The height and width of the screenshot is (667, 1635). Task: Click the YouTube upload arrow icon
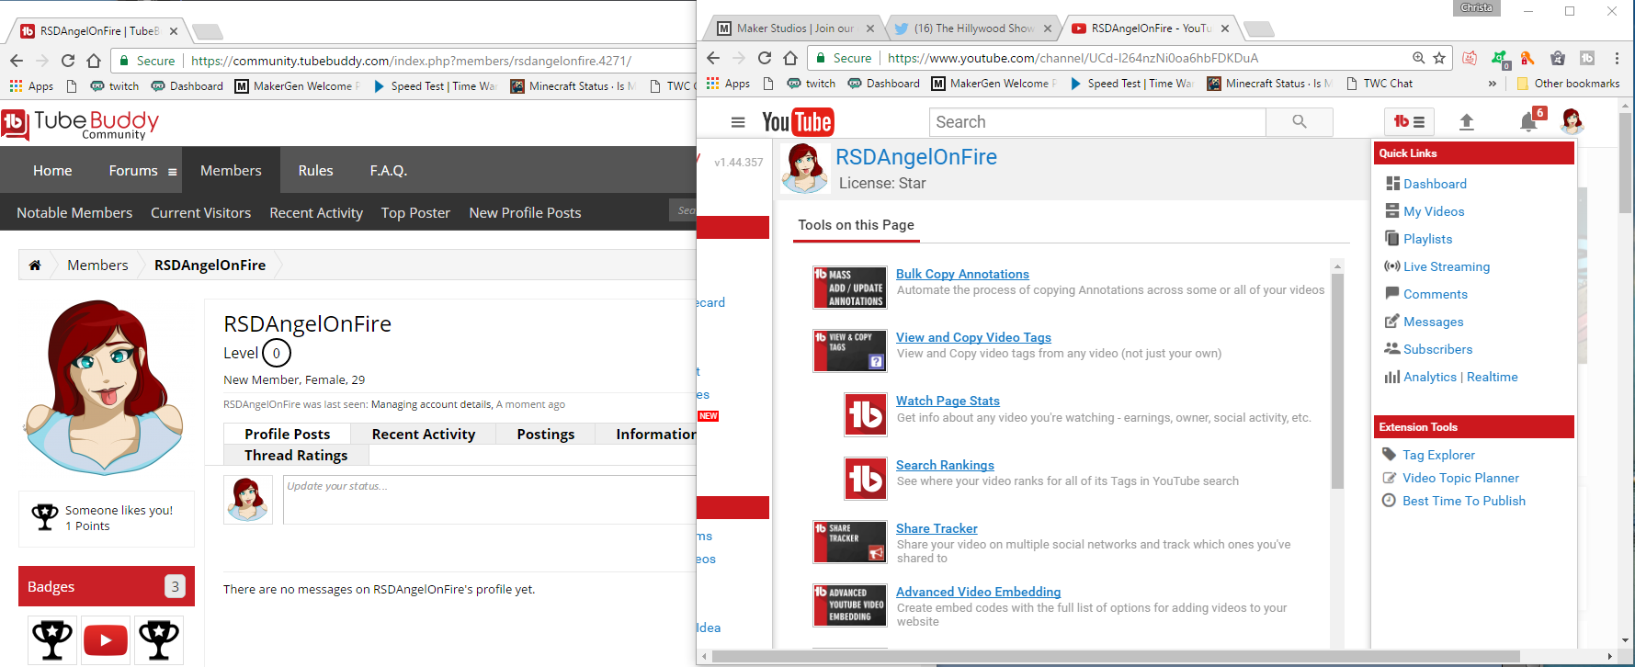1467,122
